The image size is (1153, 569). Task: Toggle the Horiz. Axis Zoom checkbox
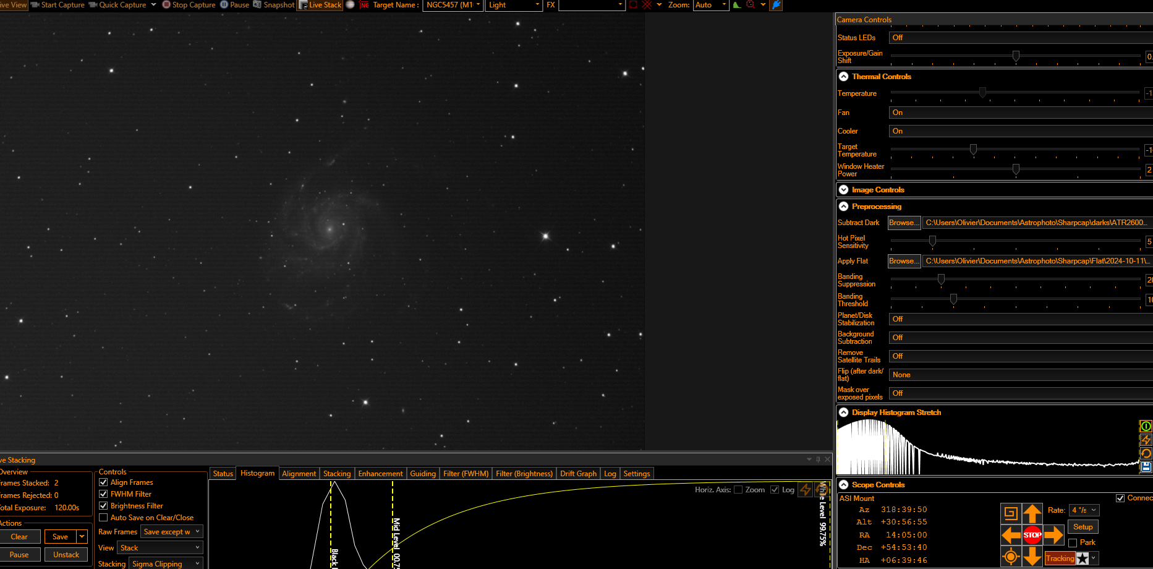738,490
